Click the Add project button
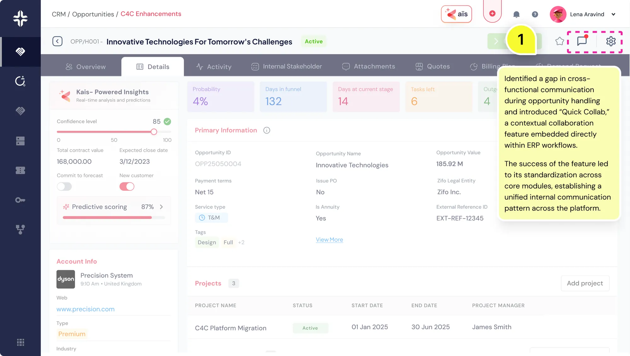Viewport: 630px width, 356px height. [x=585, y=283]
